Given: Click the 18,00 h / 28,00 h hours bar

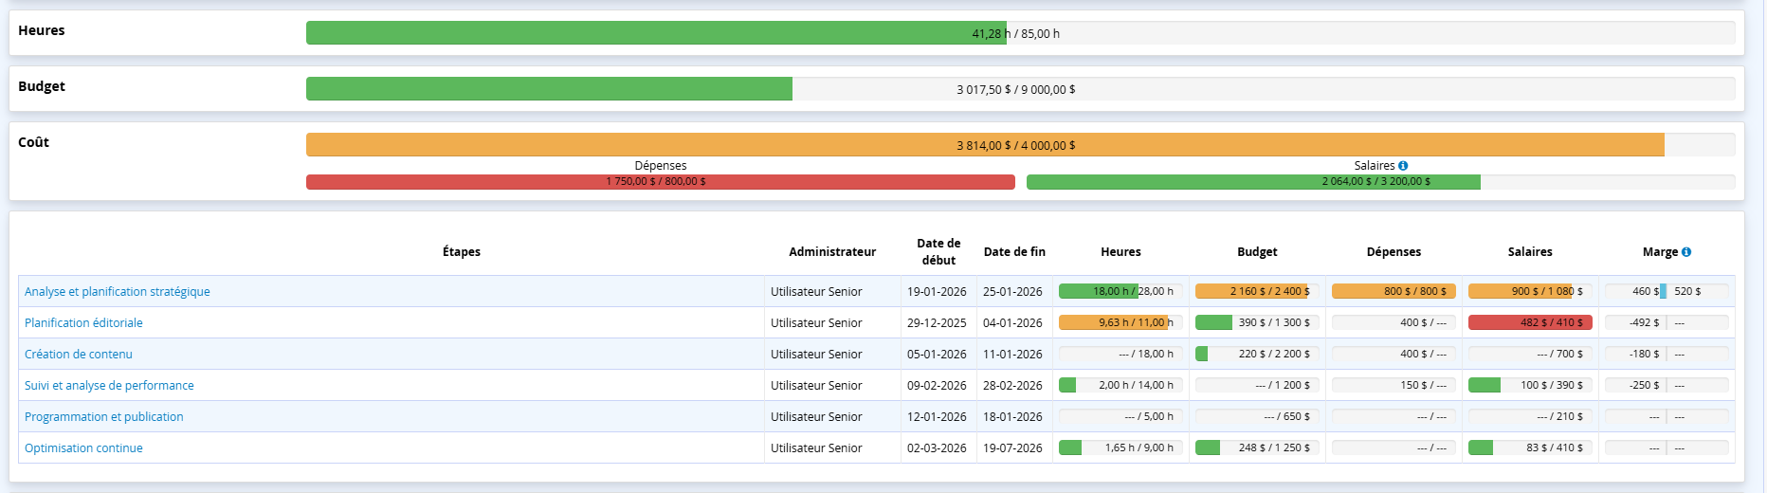Looking at the screenshot, I should pos(1120,292).
